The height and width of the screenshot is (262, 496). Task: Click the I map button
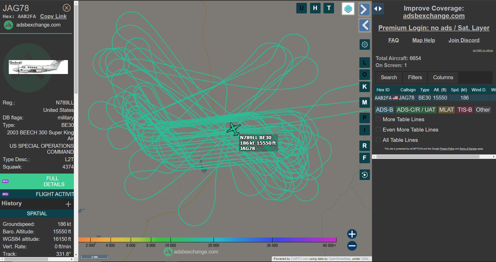pos(365,130)
